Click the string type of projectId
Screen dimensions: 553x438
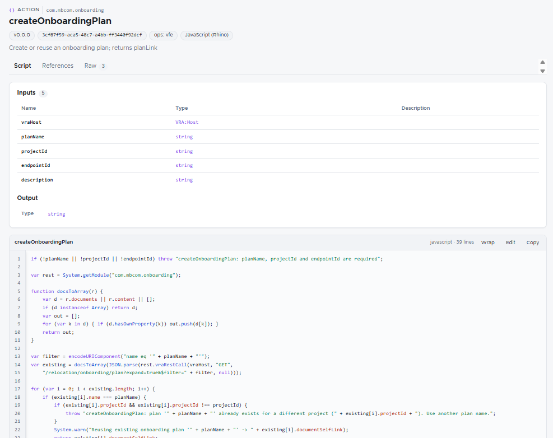click(x=184, y=151)
